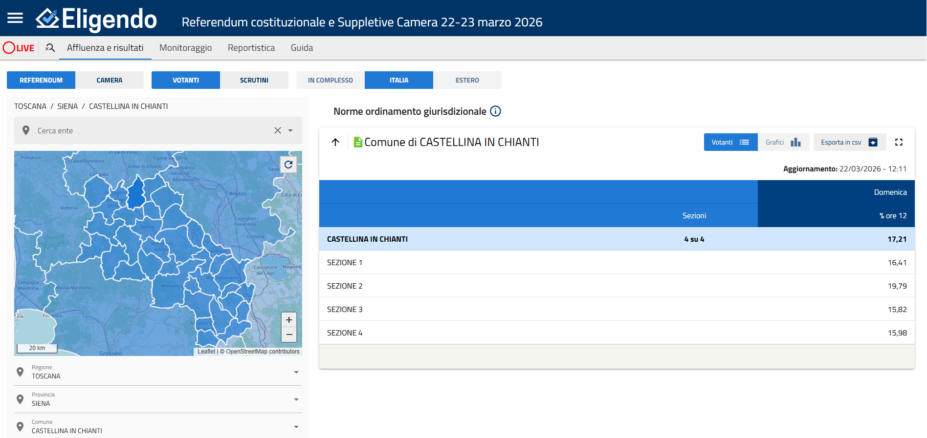Screen dimensions: 927x438
Task: Switch to Grafici view
Action: [783, 142]
